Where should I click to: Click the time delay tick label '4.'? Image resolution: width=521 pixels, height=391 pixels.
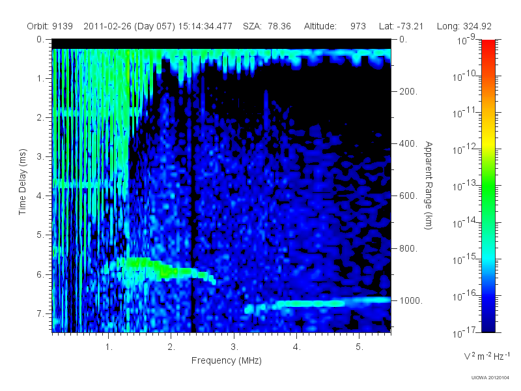click(40, 196)
